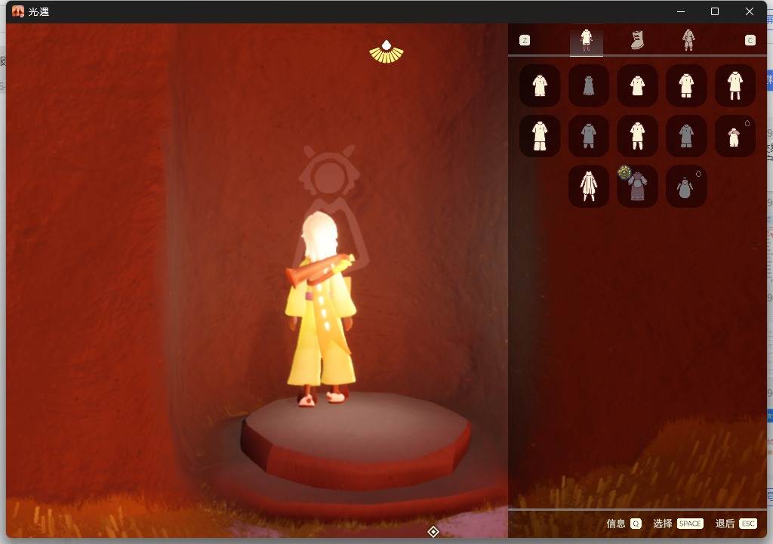Select the boot-shaped shoes category tab
The image size is (773, 544).
coord(637,40)
